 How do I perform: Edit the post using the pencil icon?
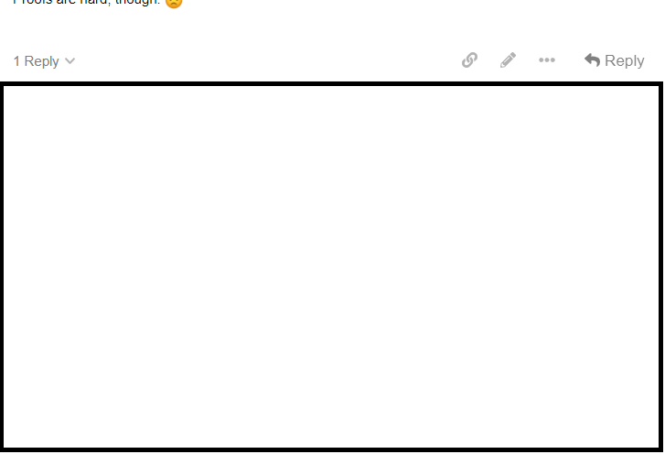[x=508, y=60]
